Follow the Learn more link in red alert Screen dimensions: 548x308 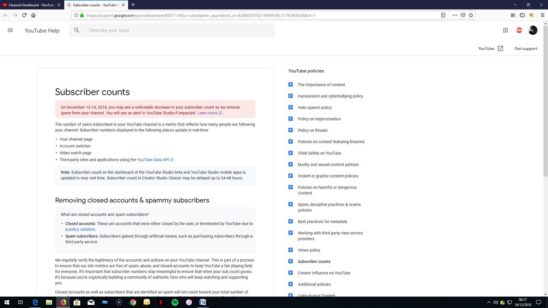(210, 113)
